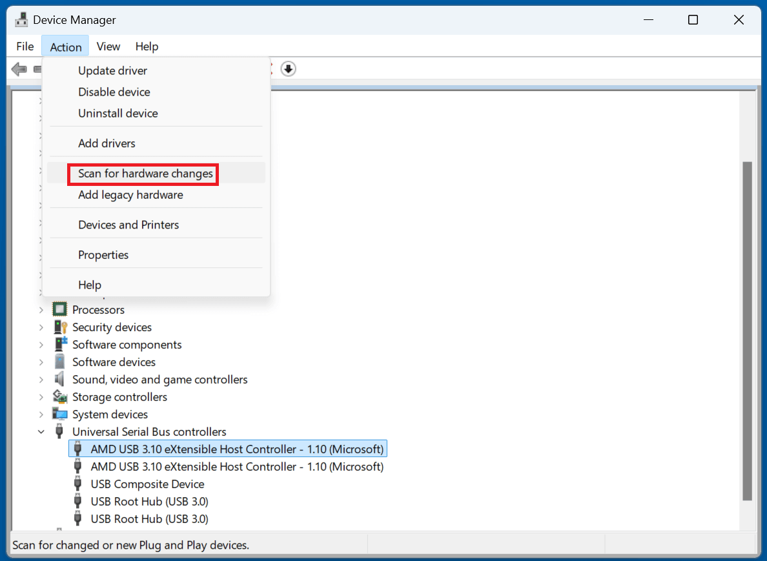Click the Storage controllers icon
This screenshot has width=767, height=561.
click(60, 397)
